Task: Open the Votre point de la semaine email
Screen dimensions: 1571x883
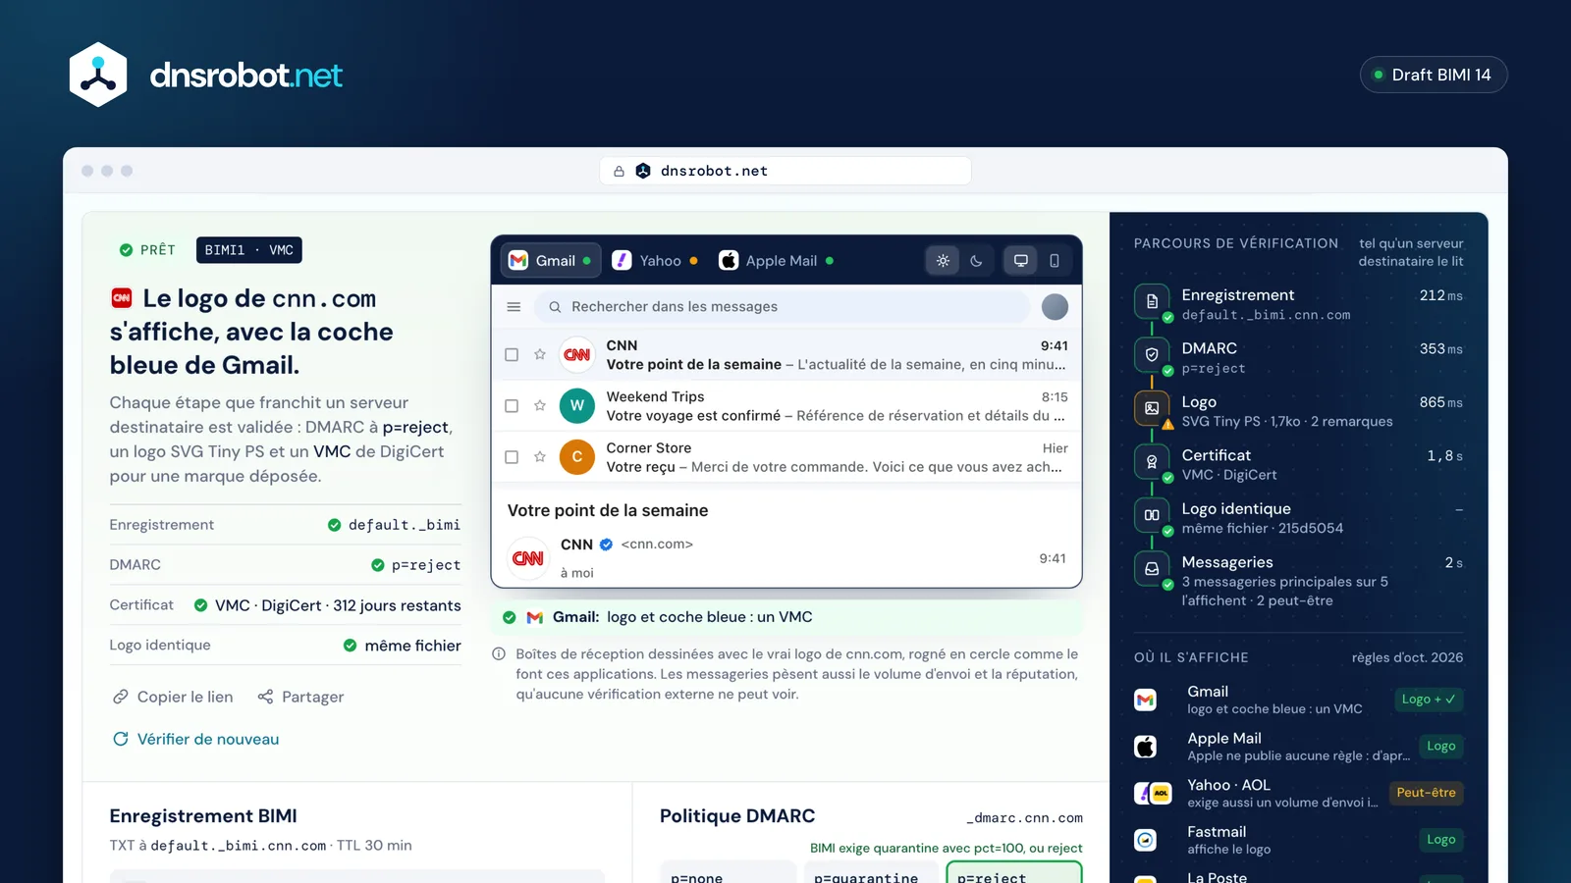Action: 786,355
